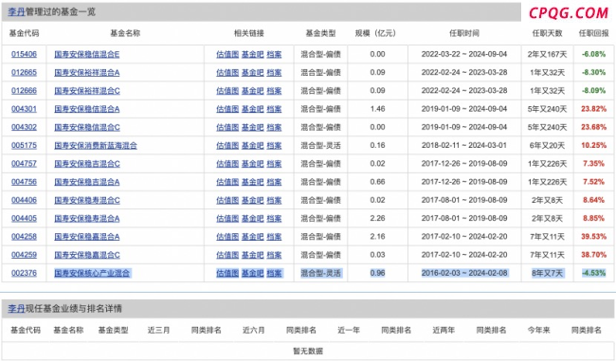Image resolution: width=616 pixels, height=361 pixels.
Task: Open fund code 015406
Action: [x=24, y=54]
